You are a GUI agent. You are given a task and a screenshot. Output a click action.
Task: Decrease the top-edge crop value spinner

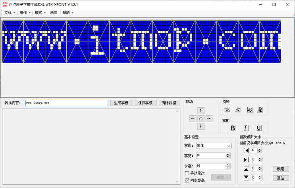260,170
